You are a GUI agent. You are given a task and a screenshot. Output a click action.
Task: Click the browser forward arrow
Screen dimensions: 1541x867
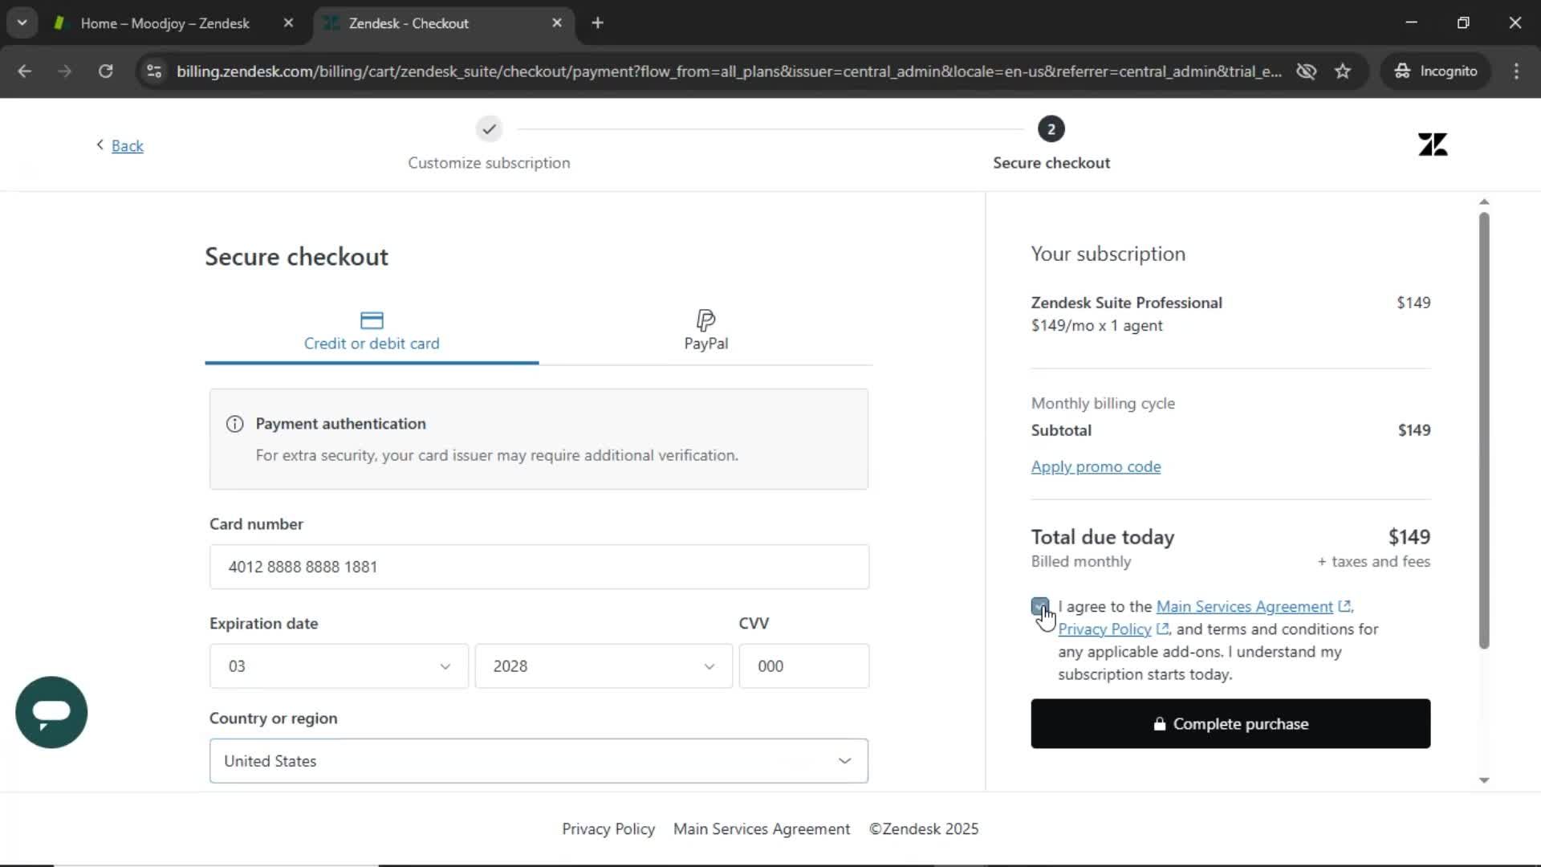65,71
